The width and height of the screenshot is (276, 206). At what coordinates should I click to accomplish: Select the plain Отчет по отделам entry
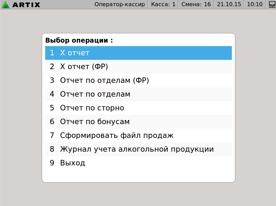(x=138, y=94)
